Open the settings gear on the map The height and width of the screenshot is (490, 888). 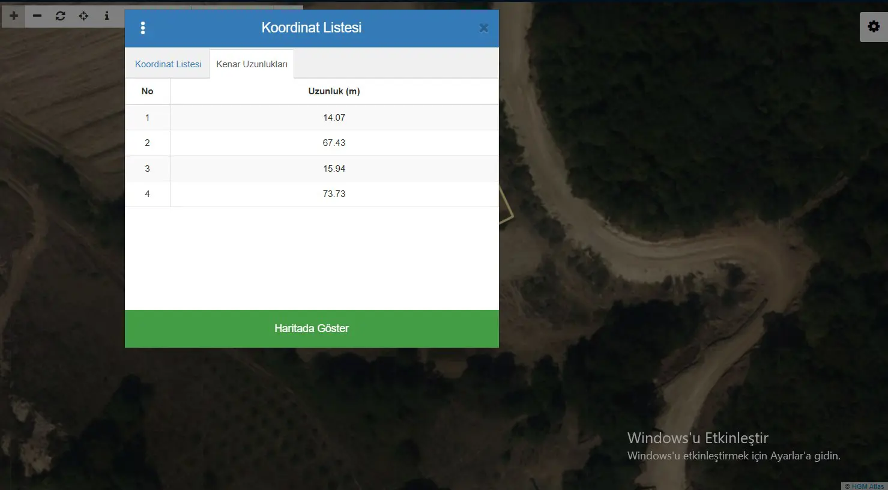[874, 26]
